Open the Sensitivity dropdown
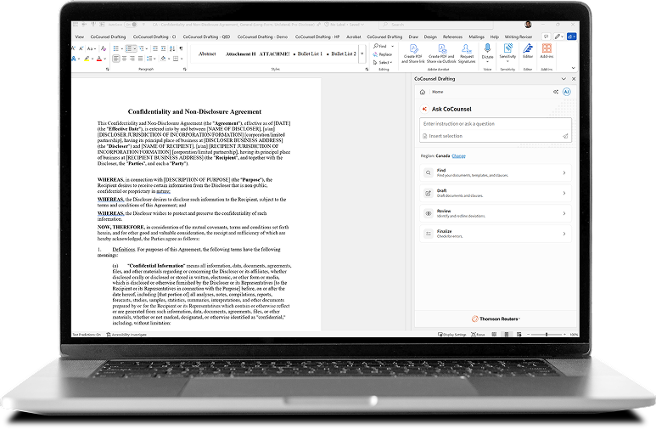656x429 pixels. pos(507,53)
